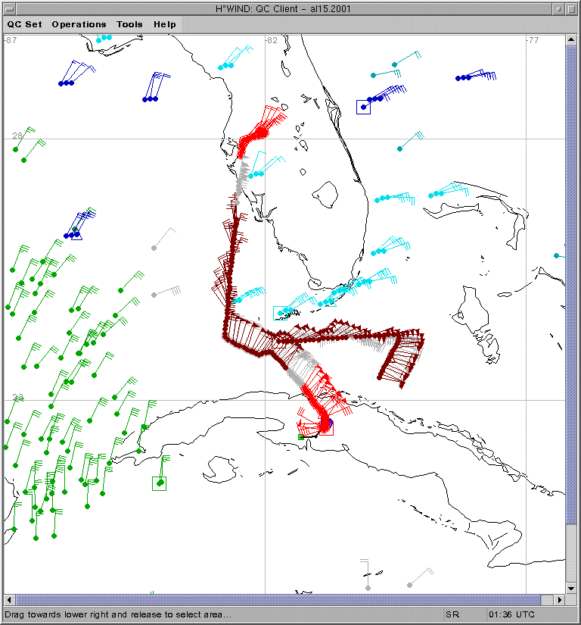Open the QC Set menu
Image resolution: width=581 pixels, height=625 pixels.
(25, 24)
